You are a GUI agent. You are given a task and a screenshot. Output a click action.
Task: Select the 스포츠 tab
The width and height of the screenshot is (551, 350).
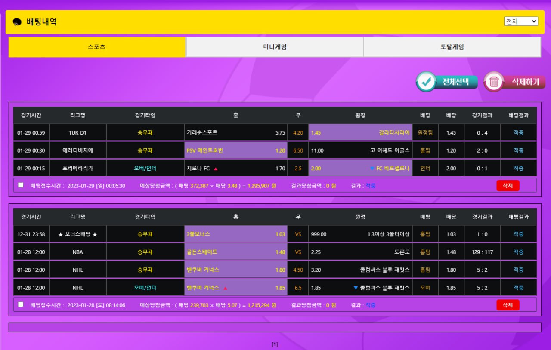coord(97,47)
